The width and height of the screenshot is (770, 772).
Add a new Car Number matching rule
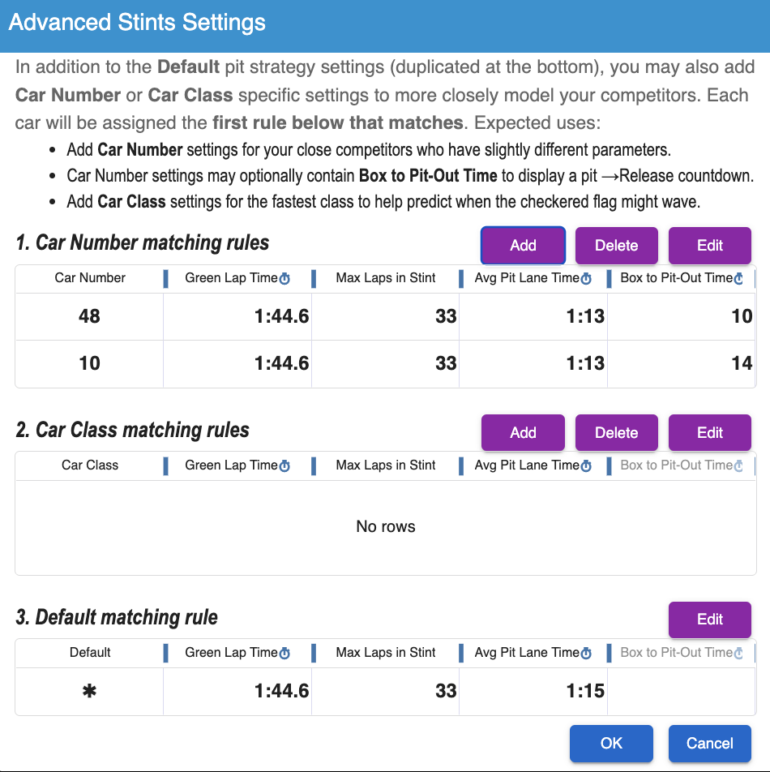[523, 246]
